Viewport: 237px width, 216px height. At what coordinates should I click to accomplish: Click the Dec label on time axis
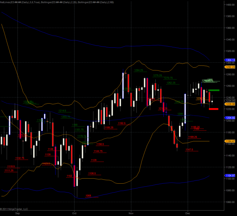[x=188, y=212]
